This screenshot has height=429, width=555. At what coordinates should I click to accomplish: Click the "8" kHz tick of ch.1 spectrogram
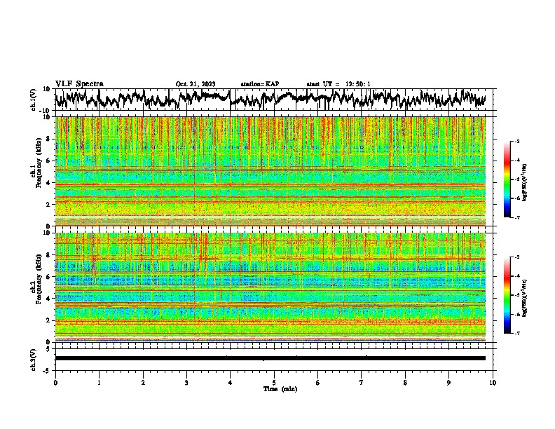[49, 139]
